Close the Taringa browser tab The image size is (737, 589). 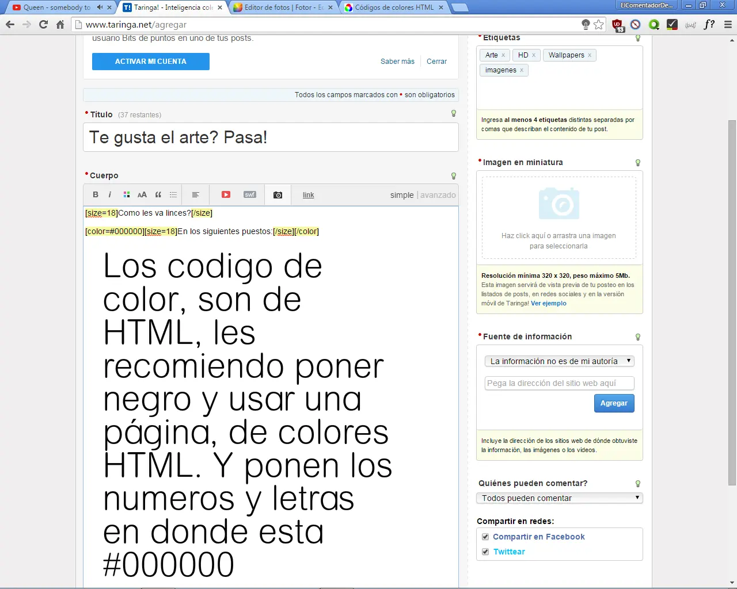(x=220, y=7)
